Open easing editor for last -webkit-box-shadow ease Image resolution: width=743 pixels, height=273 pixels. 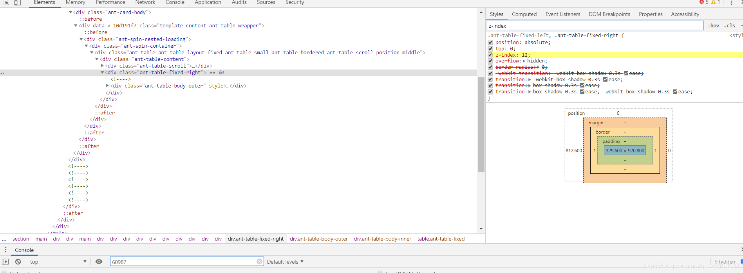[x=675, y=92]
